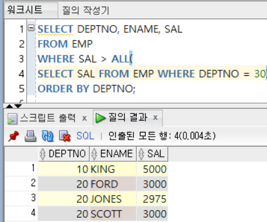Click the SQL link in the results toolbar
Screen dimensions: 267x222
(85, 136)
